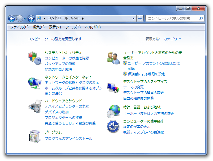
Task: Maximize the Control Panel window
Action: point(188,8)
